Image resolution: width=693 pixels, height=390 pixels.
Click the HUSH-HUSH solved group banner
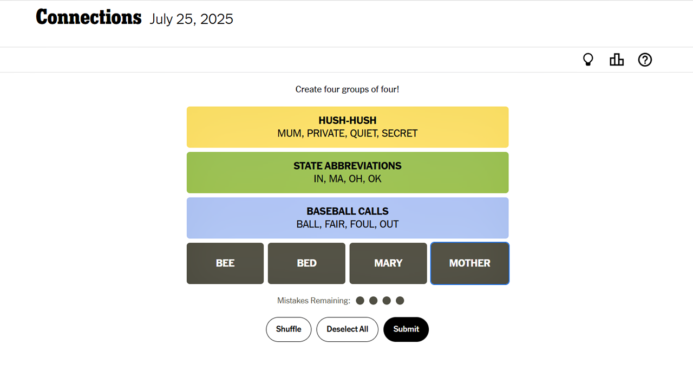tap(347, 127)
